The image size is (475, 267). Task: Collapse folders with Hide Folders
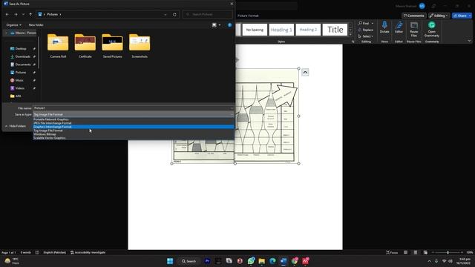15,126
